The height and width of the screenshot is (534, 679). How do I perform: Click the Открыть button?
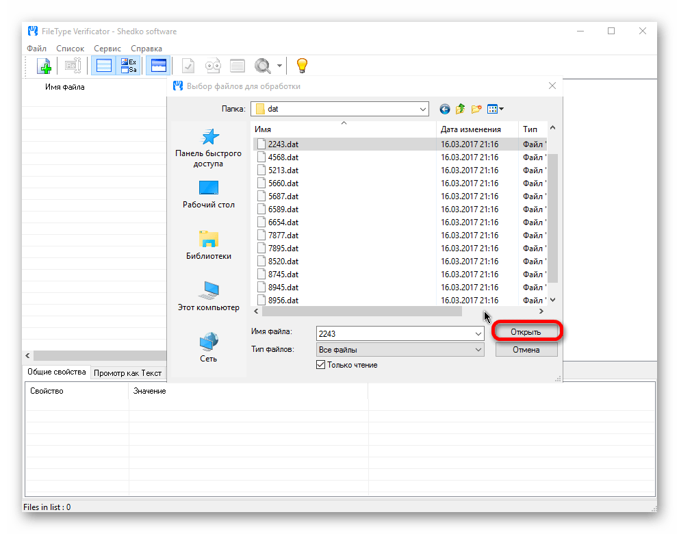(x=526, y=332)
